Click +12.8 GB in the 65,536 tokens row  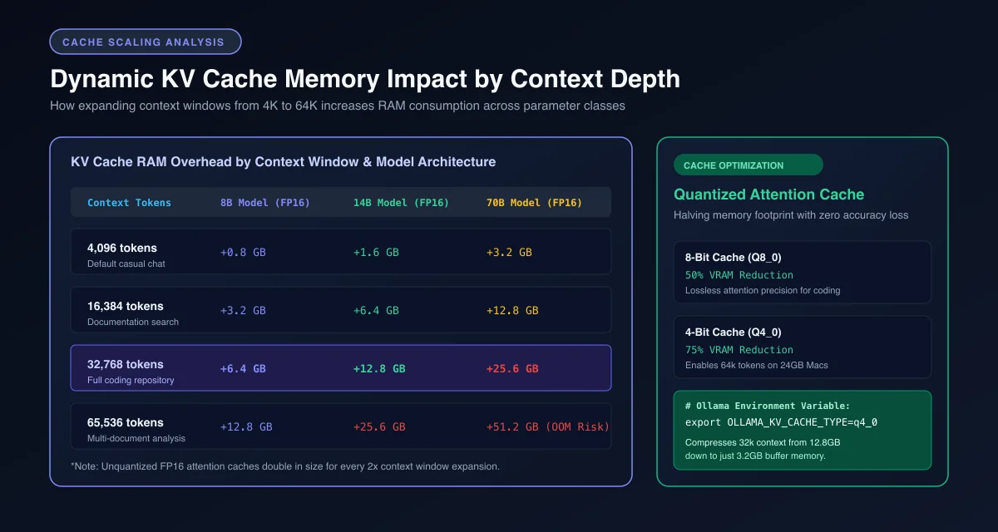click(246, 426)
